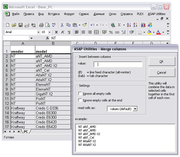
Task: Align text left in cell
Action: [x=77, y=32]
